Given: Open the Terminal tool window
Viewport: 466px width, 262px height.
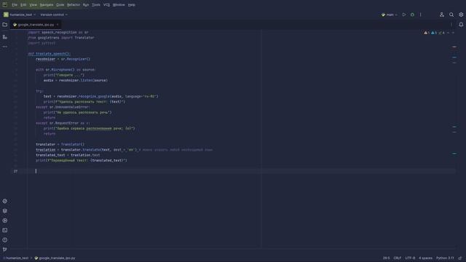Looking at the screenshot, I should click(5, 230).
